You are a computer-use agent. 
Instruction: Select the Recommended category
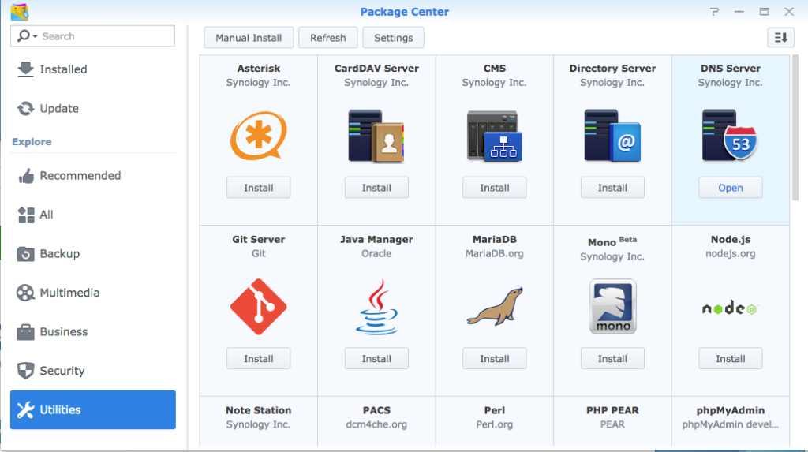pyautogui.click(x=93, y=176)
